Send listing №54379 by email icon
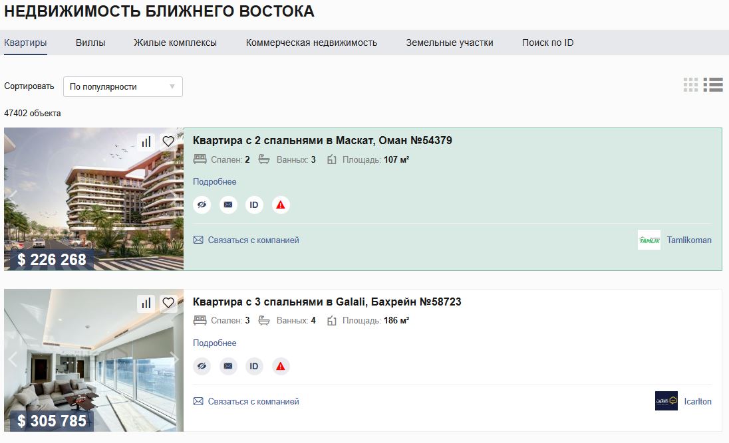This screenshot has width=729, height=443. (227, 205)
